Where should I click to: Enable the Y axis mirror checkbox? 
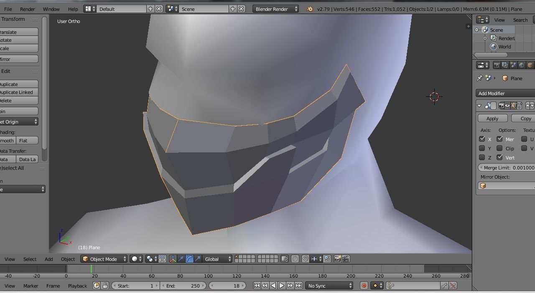482,148
